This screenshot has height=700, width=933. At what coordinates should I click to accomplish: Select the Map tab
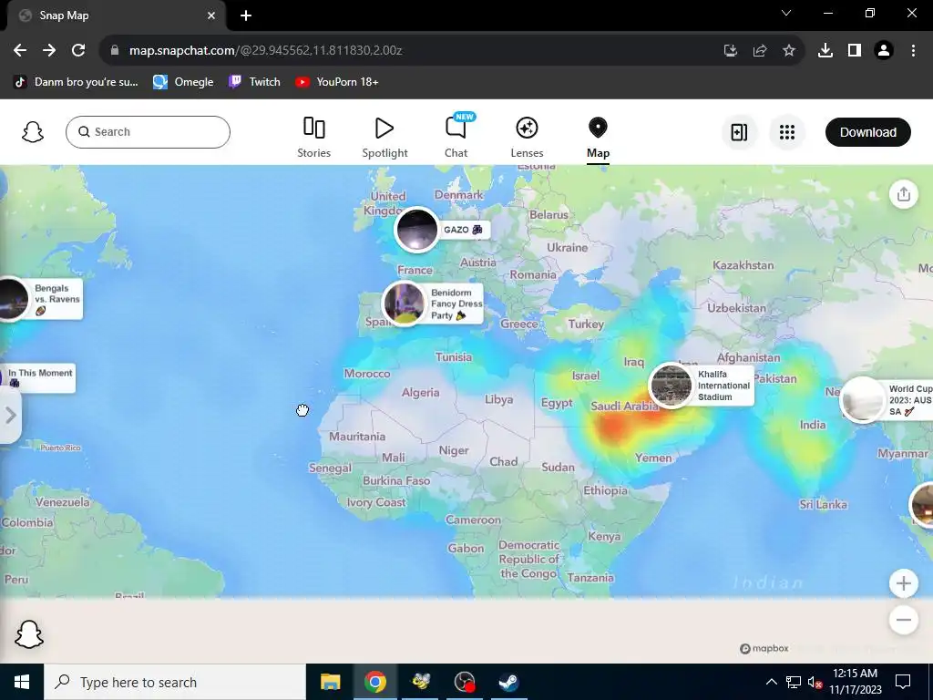click(x=598, y=138)
